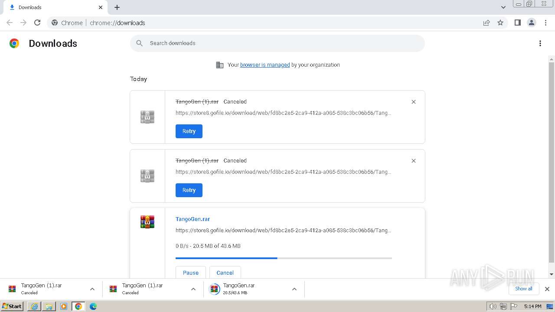
Task: Retry the second canceled TangoGen (1).rar download
Action: tap(189, 190)
